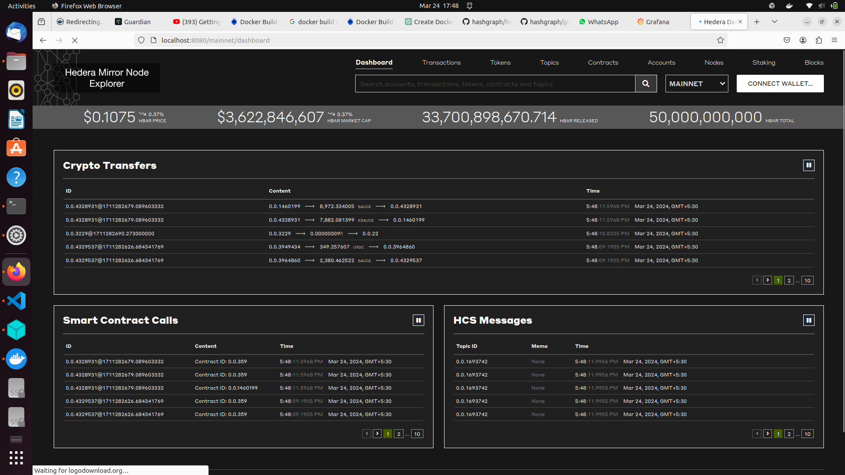Open the MAINNET network selector
This screenshot has height=475, width=845.
[x=697, y=84]
